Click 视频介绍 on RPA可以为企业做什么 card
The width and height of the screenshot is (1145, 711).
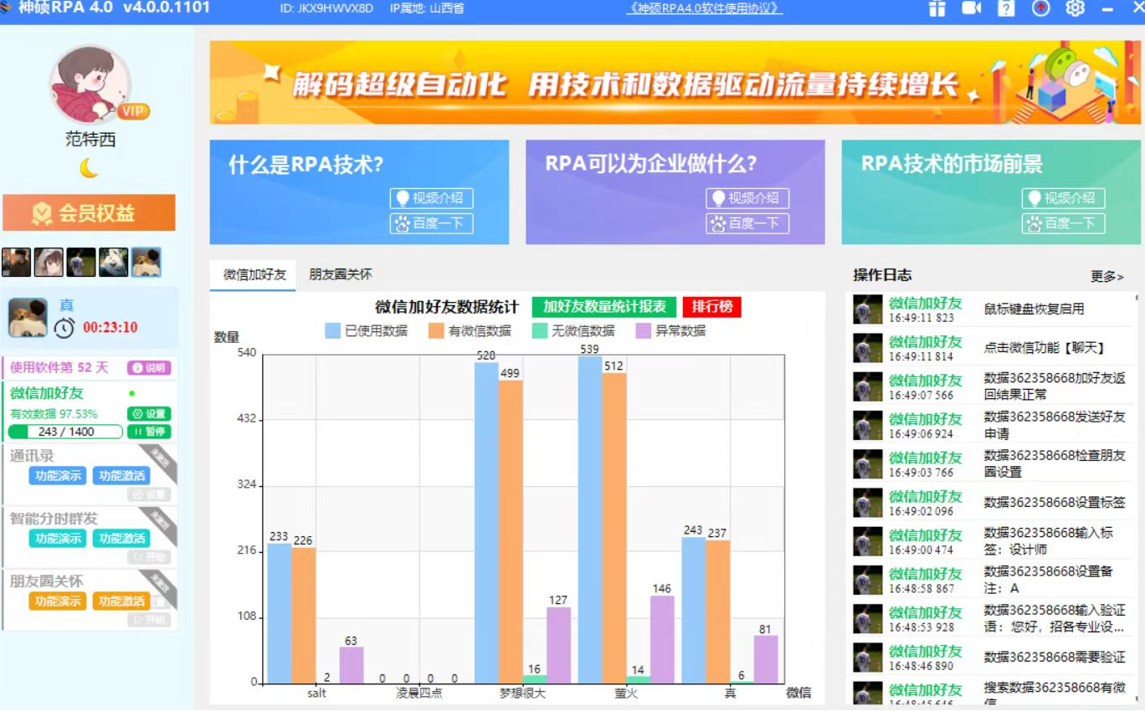[x=747, y=198]
